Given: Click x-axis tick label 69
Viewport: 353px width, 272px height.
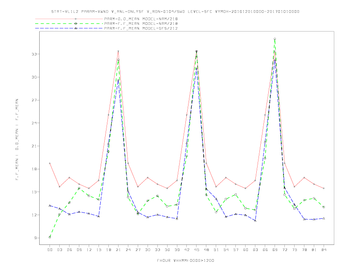Looking at the screenshot, I should pyautogui.click(x=275, y=250).
